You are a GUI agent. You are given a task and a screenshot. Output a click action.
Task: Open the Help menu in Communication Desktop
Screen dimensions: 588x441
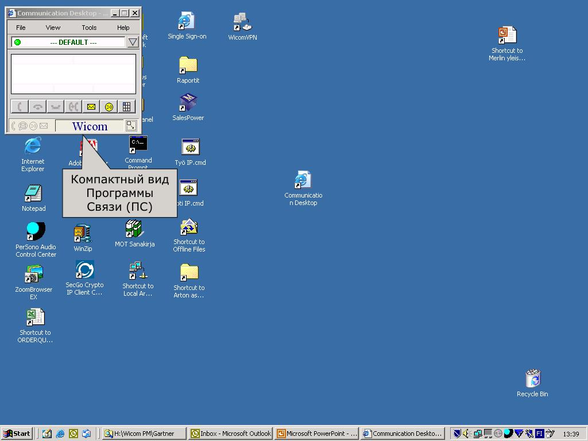click(x=123, y=28)
